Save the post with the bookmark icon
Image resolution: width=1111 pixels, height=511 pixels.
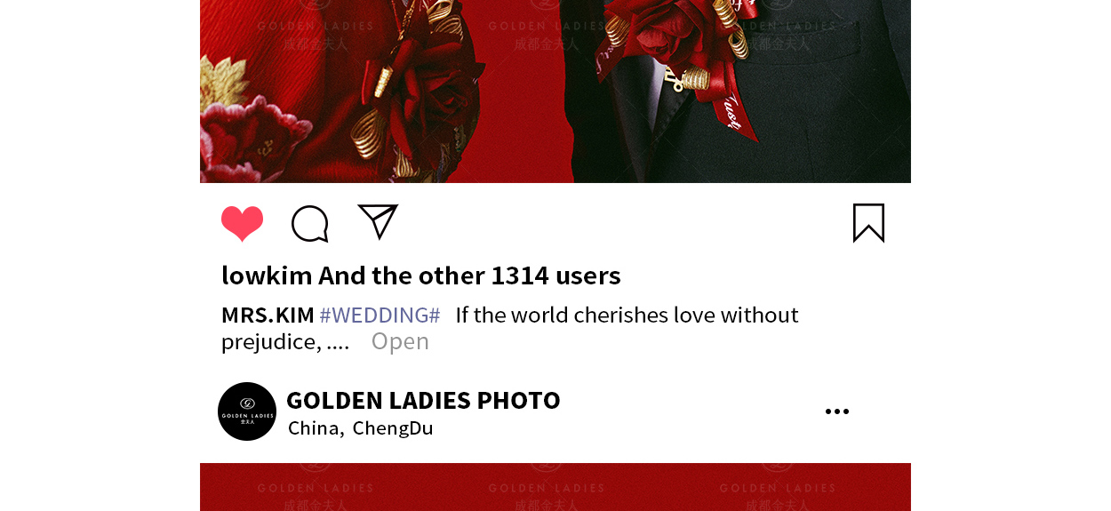868,223
